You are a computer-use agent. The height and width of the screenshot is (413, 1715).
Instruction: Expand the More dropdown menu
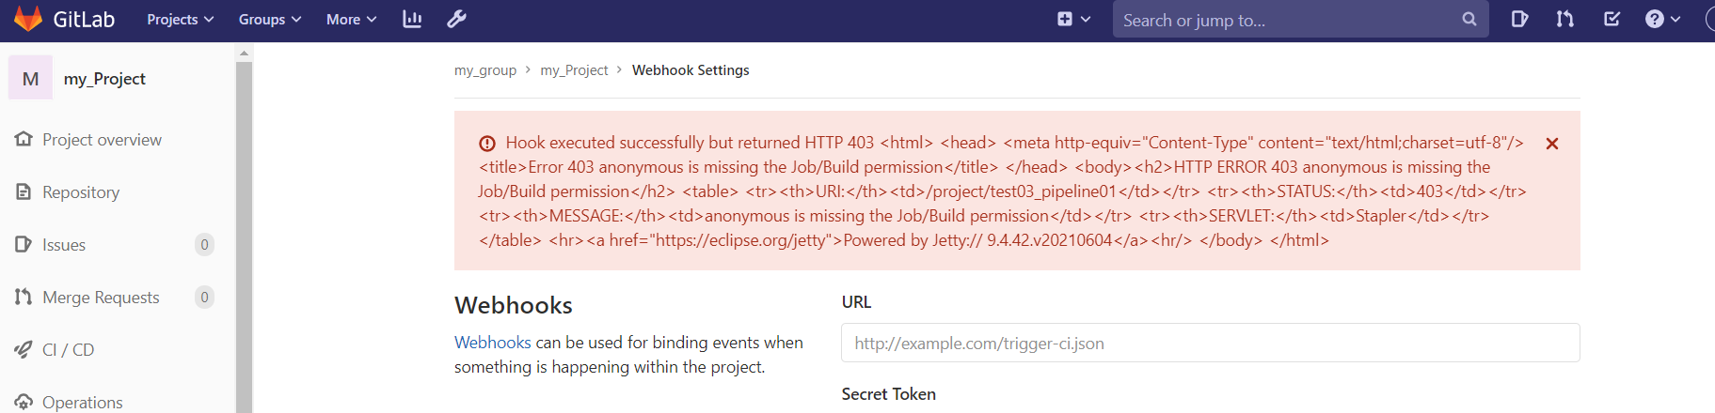(351, 19)
